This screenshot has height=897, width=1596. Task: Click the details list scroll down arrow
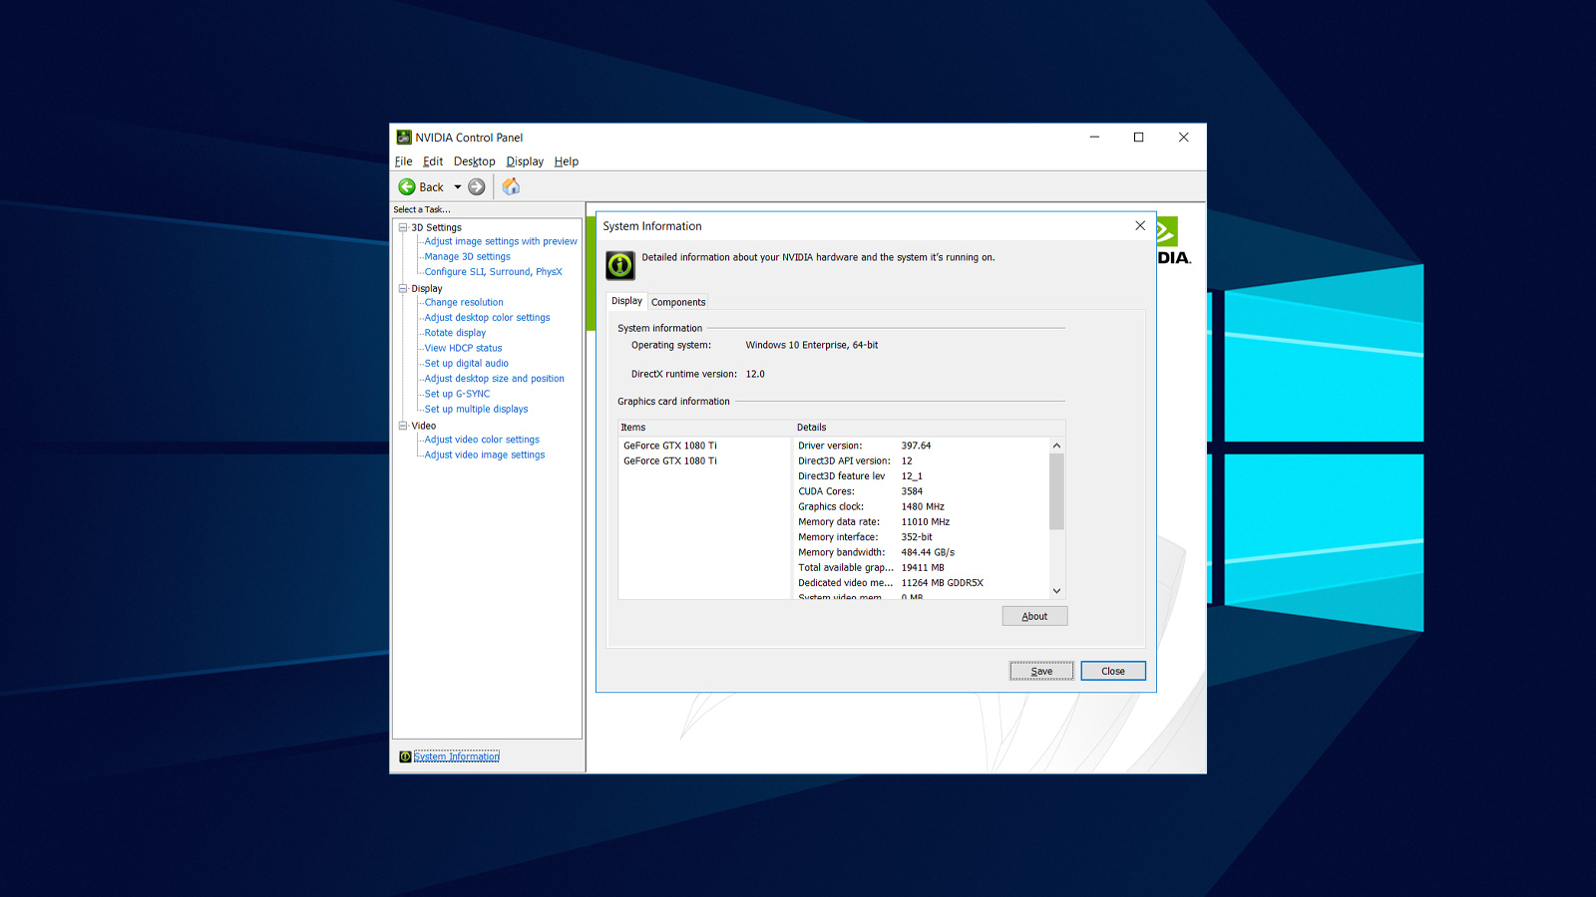[x=1056, y=591]
